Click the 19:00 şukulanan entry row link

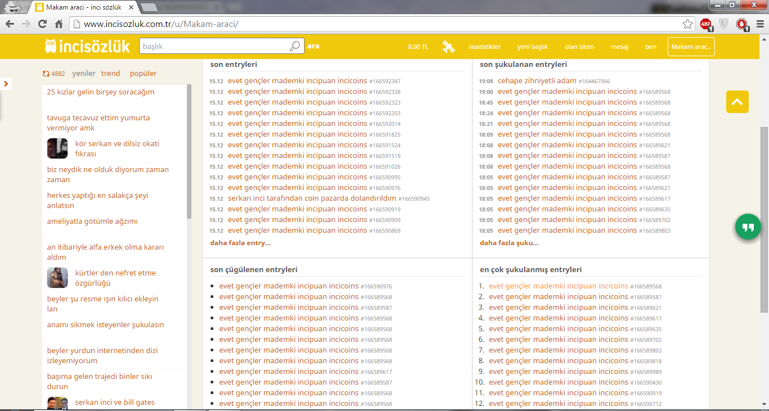(567, 92)
